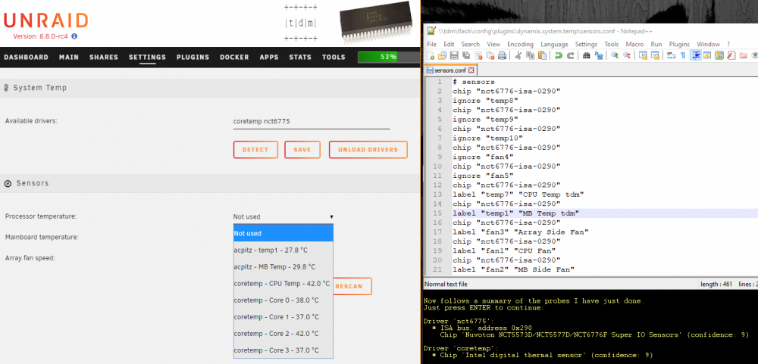The height and width of the screenshot is (364, 758).
Task: Choose acpitz - MB Temp from list
Action: point(274,266)
